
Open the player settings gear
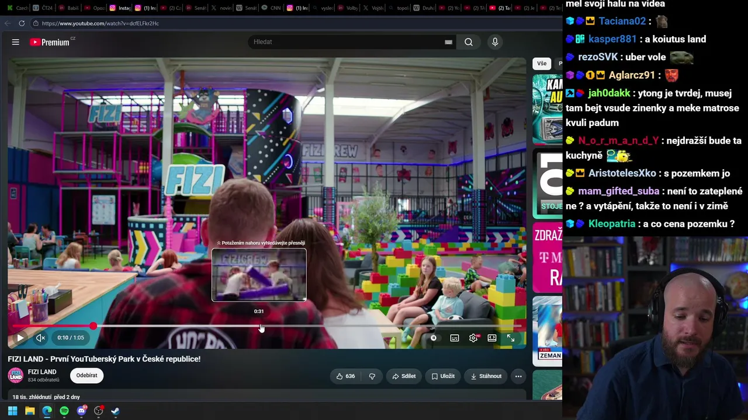point(473,338)
